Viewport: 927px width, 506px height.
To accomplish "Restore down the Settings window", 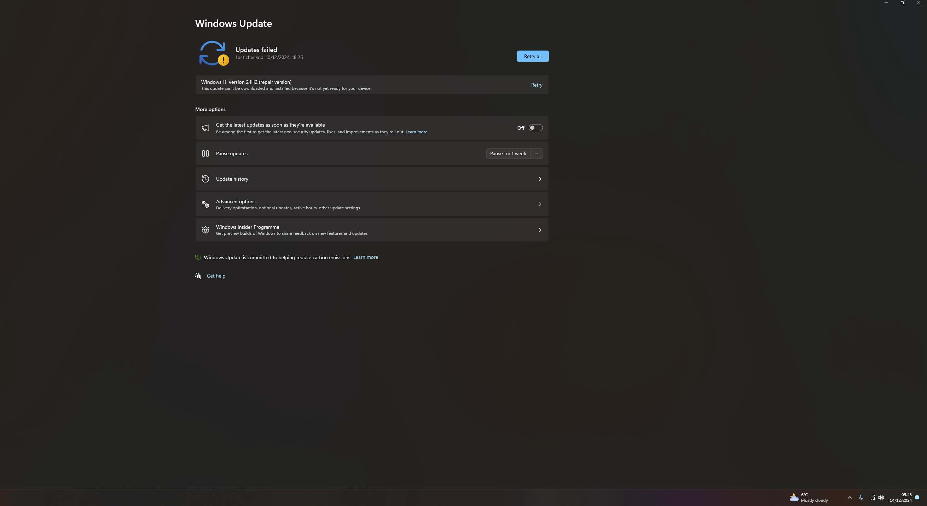I will (903, 2).
